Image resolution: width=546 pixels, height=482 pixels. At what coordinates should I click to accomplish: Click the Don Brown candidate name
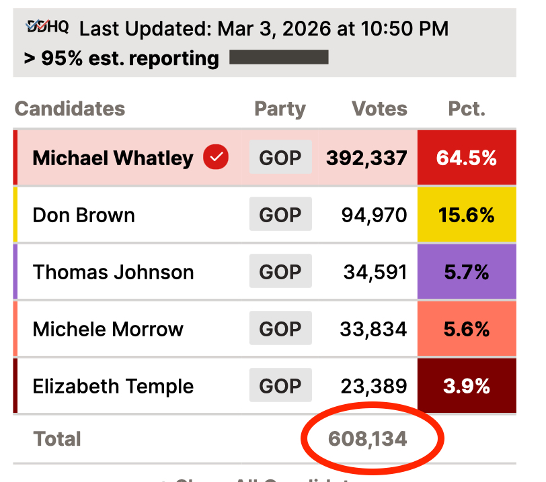[84, 215]
